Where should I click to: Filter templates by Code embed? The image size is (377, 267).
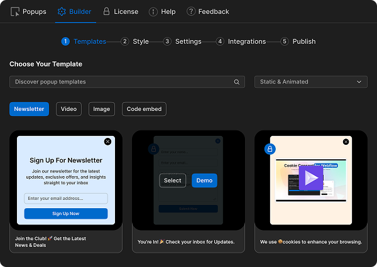coord(144,109)
